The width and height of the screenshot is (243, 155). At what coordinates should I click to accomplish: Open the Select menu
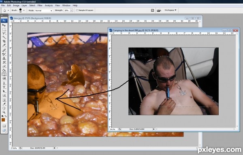pyautogui.click(x=32, y=5)
